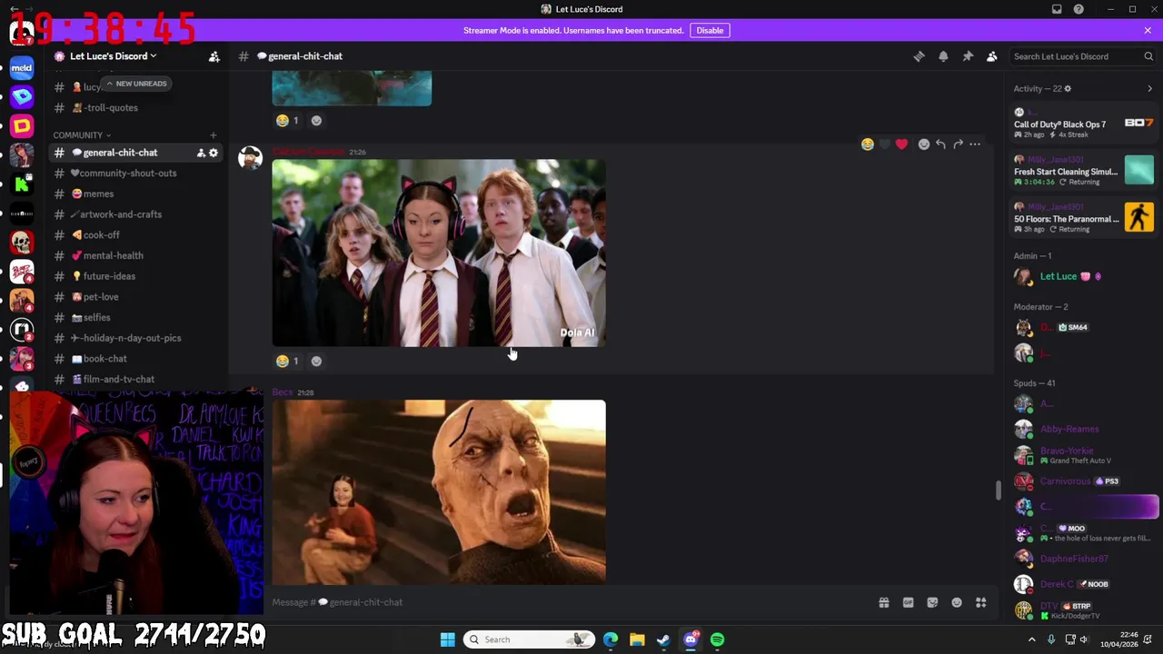Screen dimensions: 1163x654
Task: Edit general-chit-chat channel settings gear
Action: tap(214, 153)
